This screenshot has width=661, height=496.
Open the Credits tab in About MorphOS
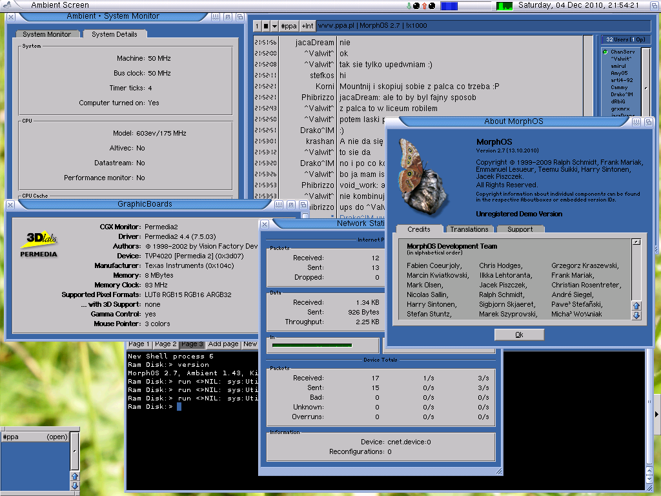418,229
